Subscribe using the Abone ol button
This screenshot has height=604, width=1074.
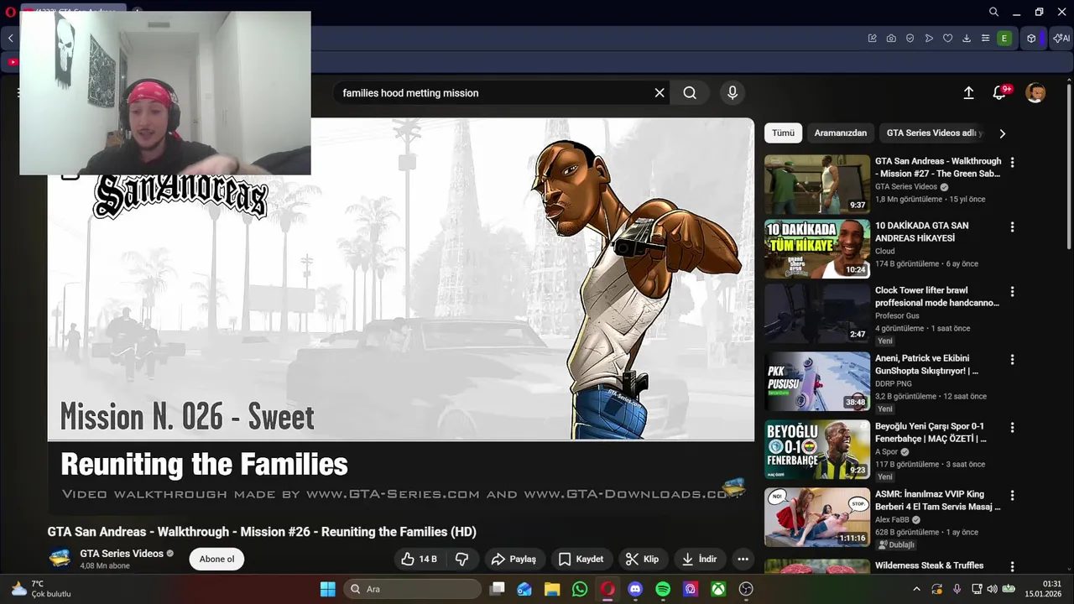[216, 559]
